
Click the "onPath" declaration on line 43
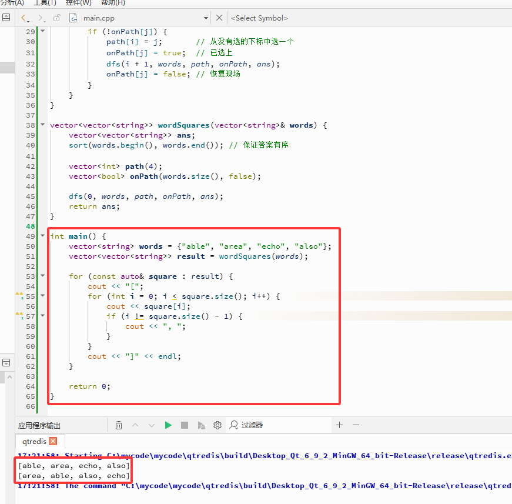coord(143,176)
